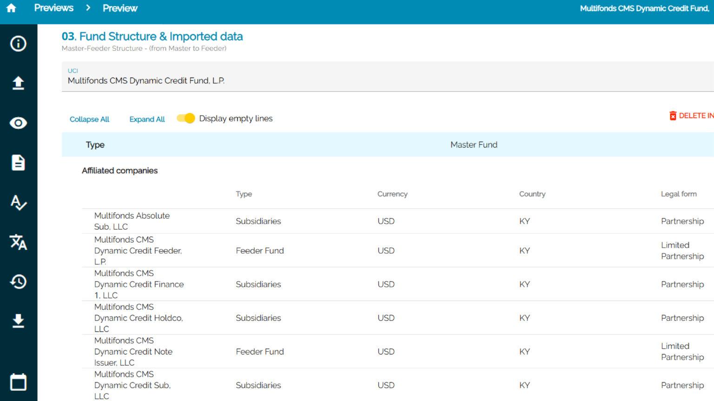Select Multifonds CMS Dynamic Credit Sub, LLC
714x401 pixels.
tap(132, 385)
